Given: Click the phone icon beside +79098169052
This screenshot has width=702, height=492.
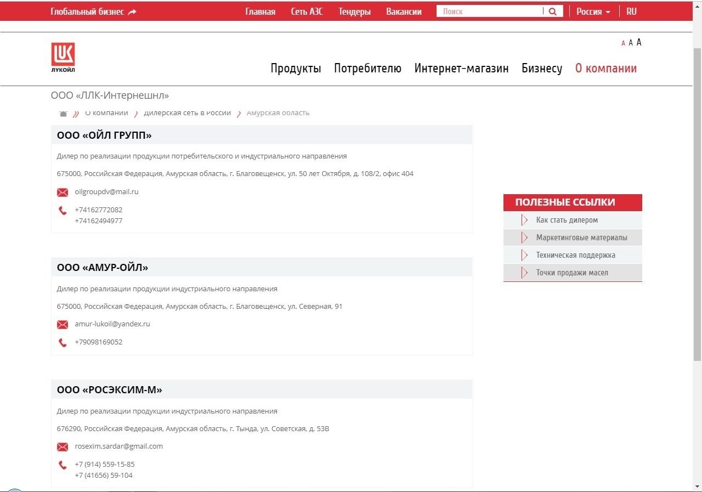Looking at the screenshot, I should click(63, 343).
